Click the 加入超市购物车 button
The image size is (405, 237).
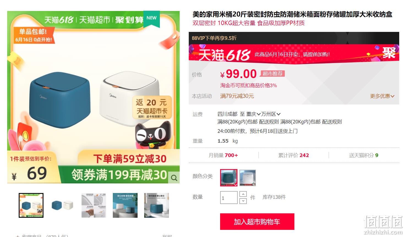(257, 222)
